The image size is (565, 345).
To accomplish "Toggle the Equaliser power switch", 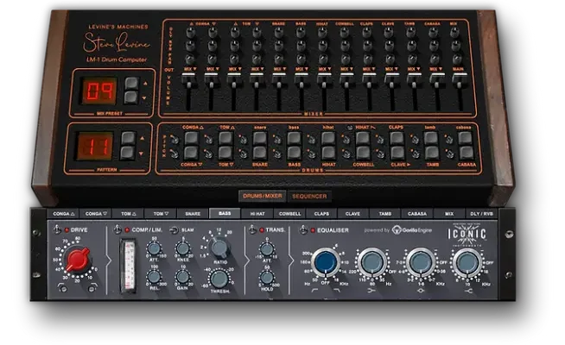I will pos(303,229).
